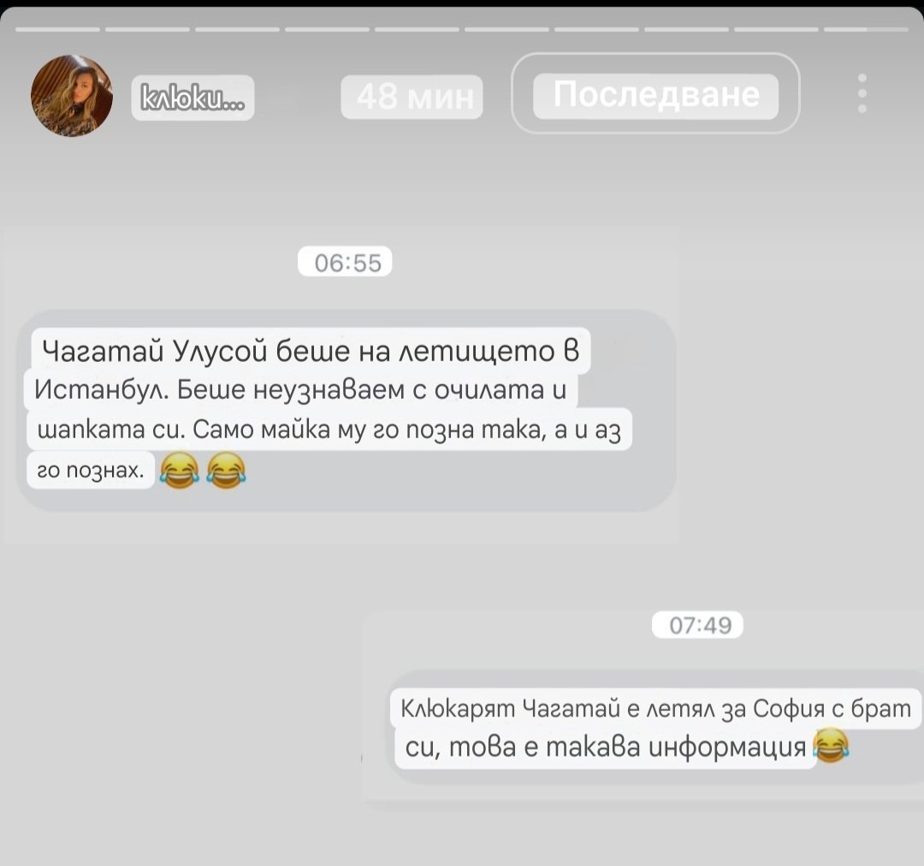Open the three-dot more options menu
This screenshot has height=866, width=924.
coord(862,93)
